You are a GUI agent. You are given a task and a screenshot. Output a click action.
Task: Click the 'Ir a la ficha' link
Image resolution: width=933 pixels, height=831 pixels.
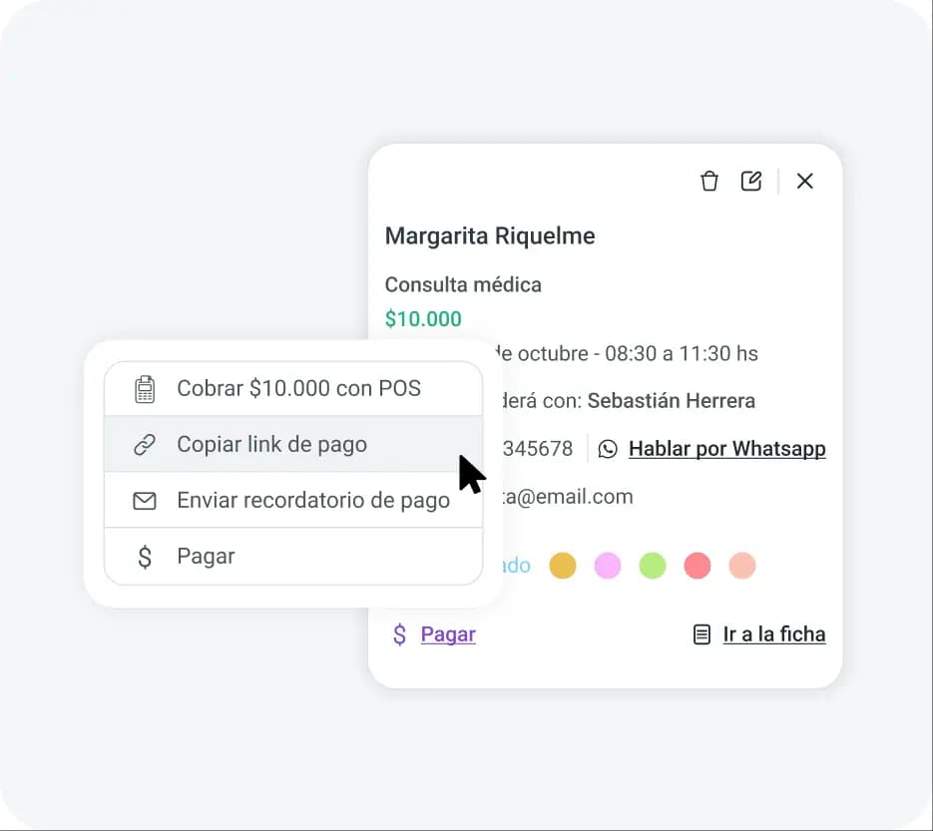click(774, 633)
